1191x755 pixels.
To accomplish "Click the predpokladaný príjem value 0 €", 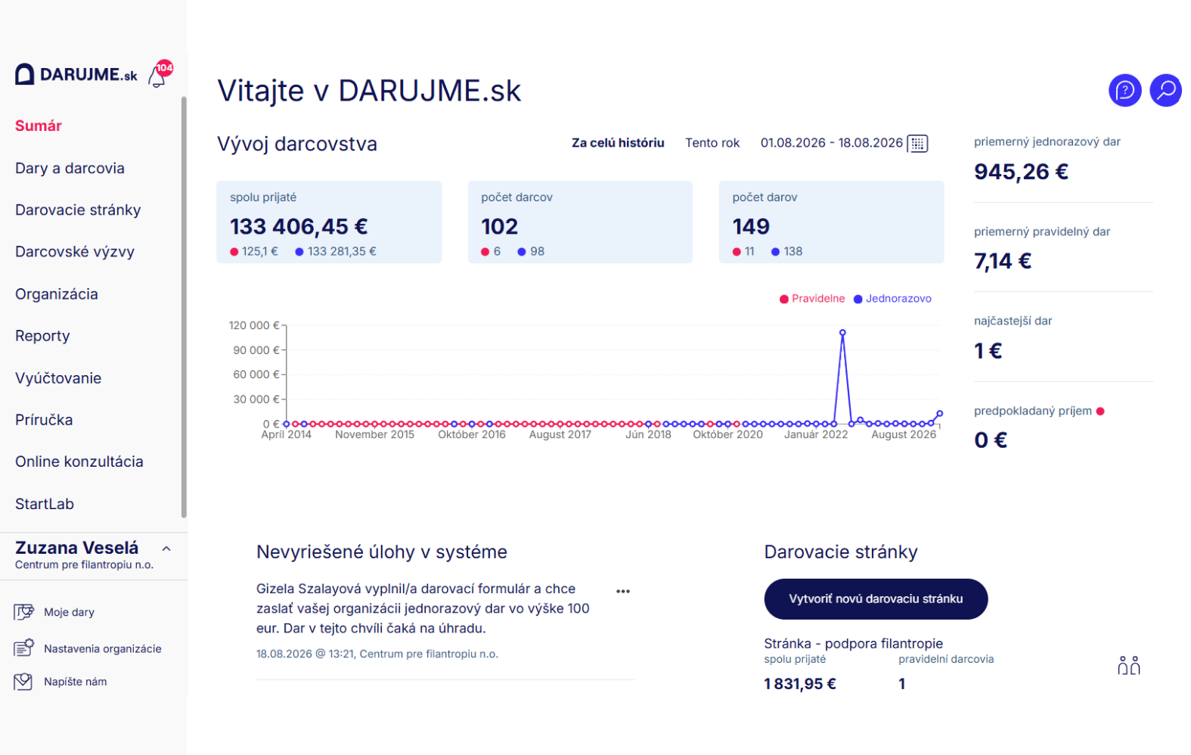I will click(x=991, y=440).
